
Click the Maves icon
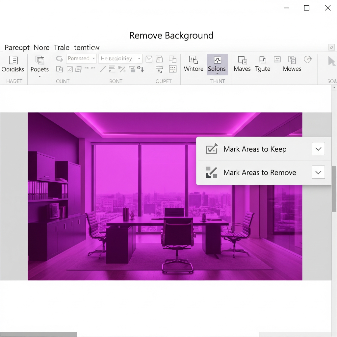click(x=242, y=60)
